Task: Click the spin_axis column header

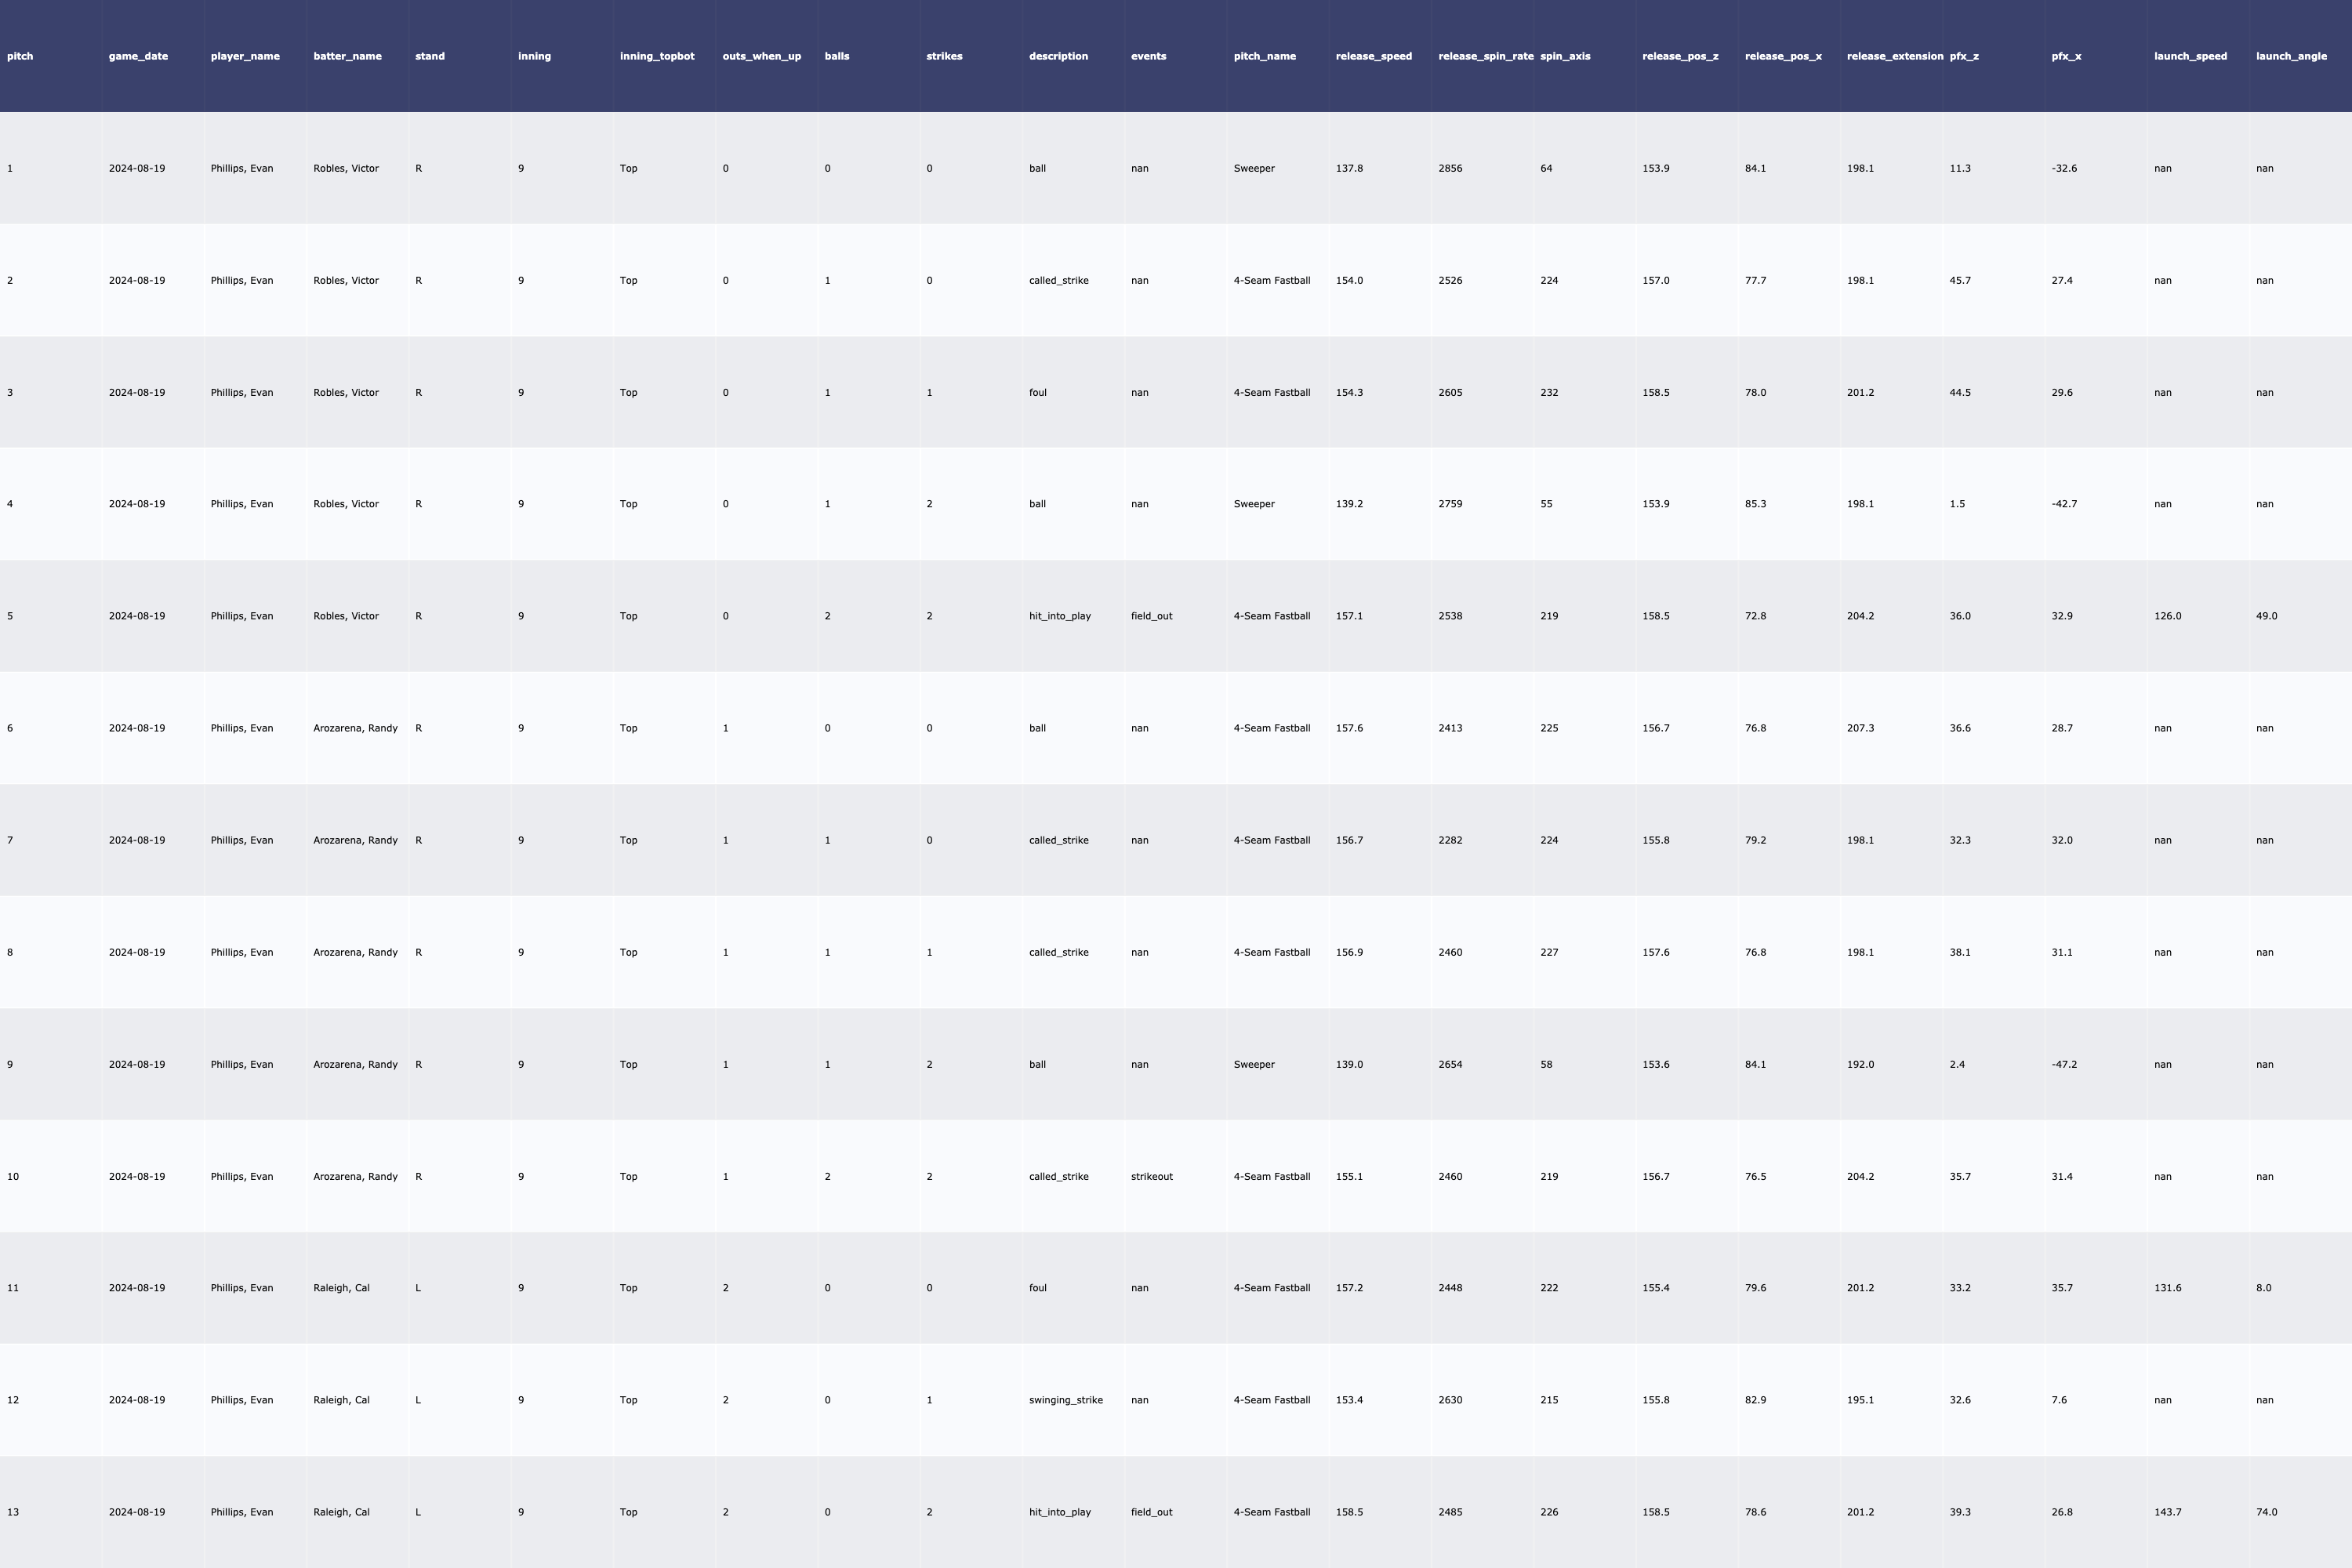Action: [x=1565, y=56]
